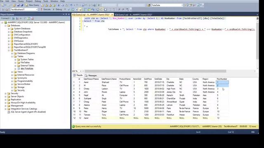This screenshot has height=148, width=264.
Task: Click Display Estimated Execution Plan icon
Action: pyautogui.click(x=73, y=9)
